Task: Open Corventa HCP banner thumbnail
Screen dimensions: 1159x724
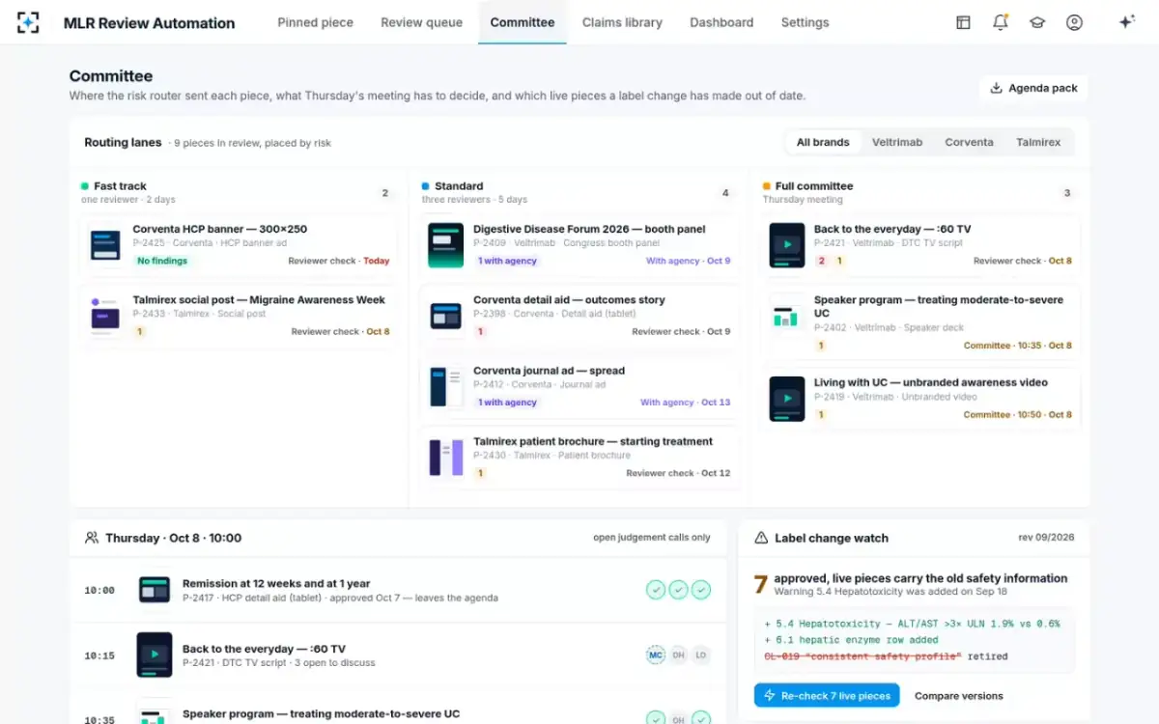Action: point(105,244)
